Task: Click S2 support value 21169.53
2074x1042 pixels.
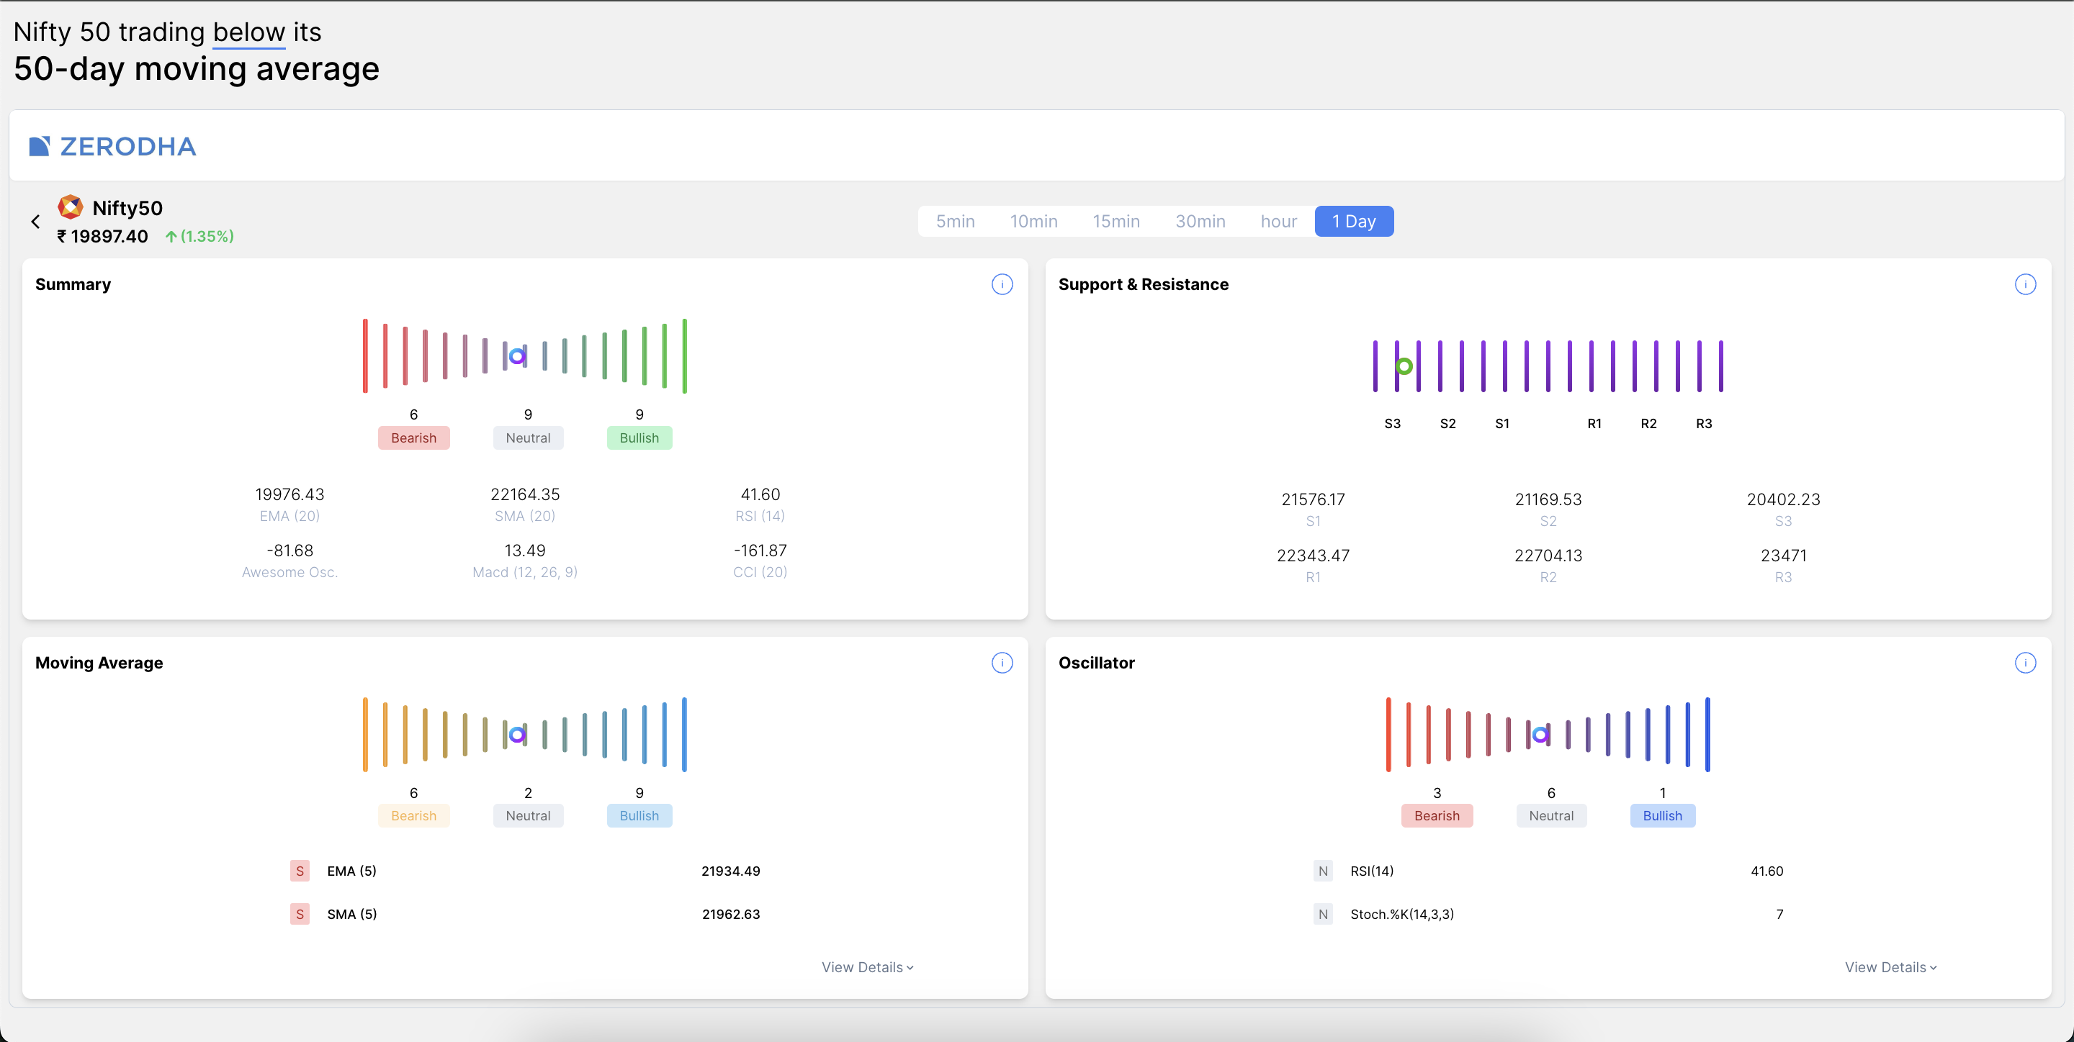Action: tap(1548, 499)
